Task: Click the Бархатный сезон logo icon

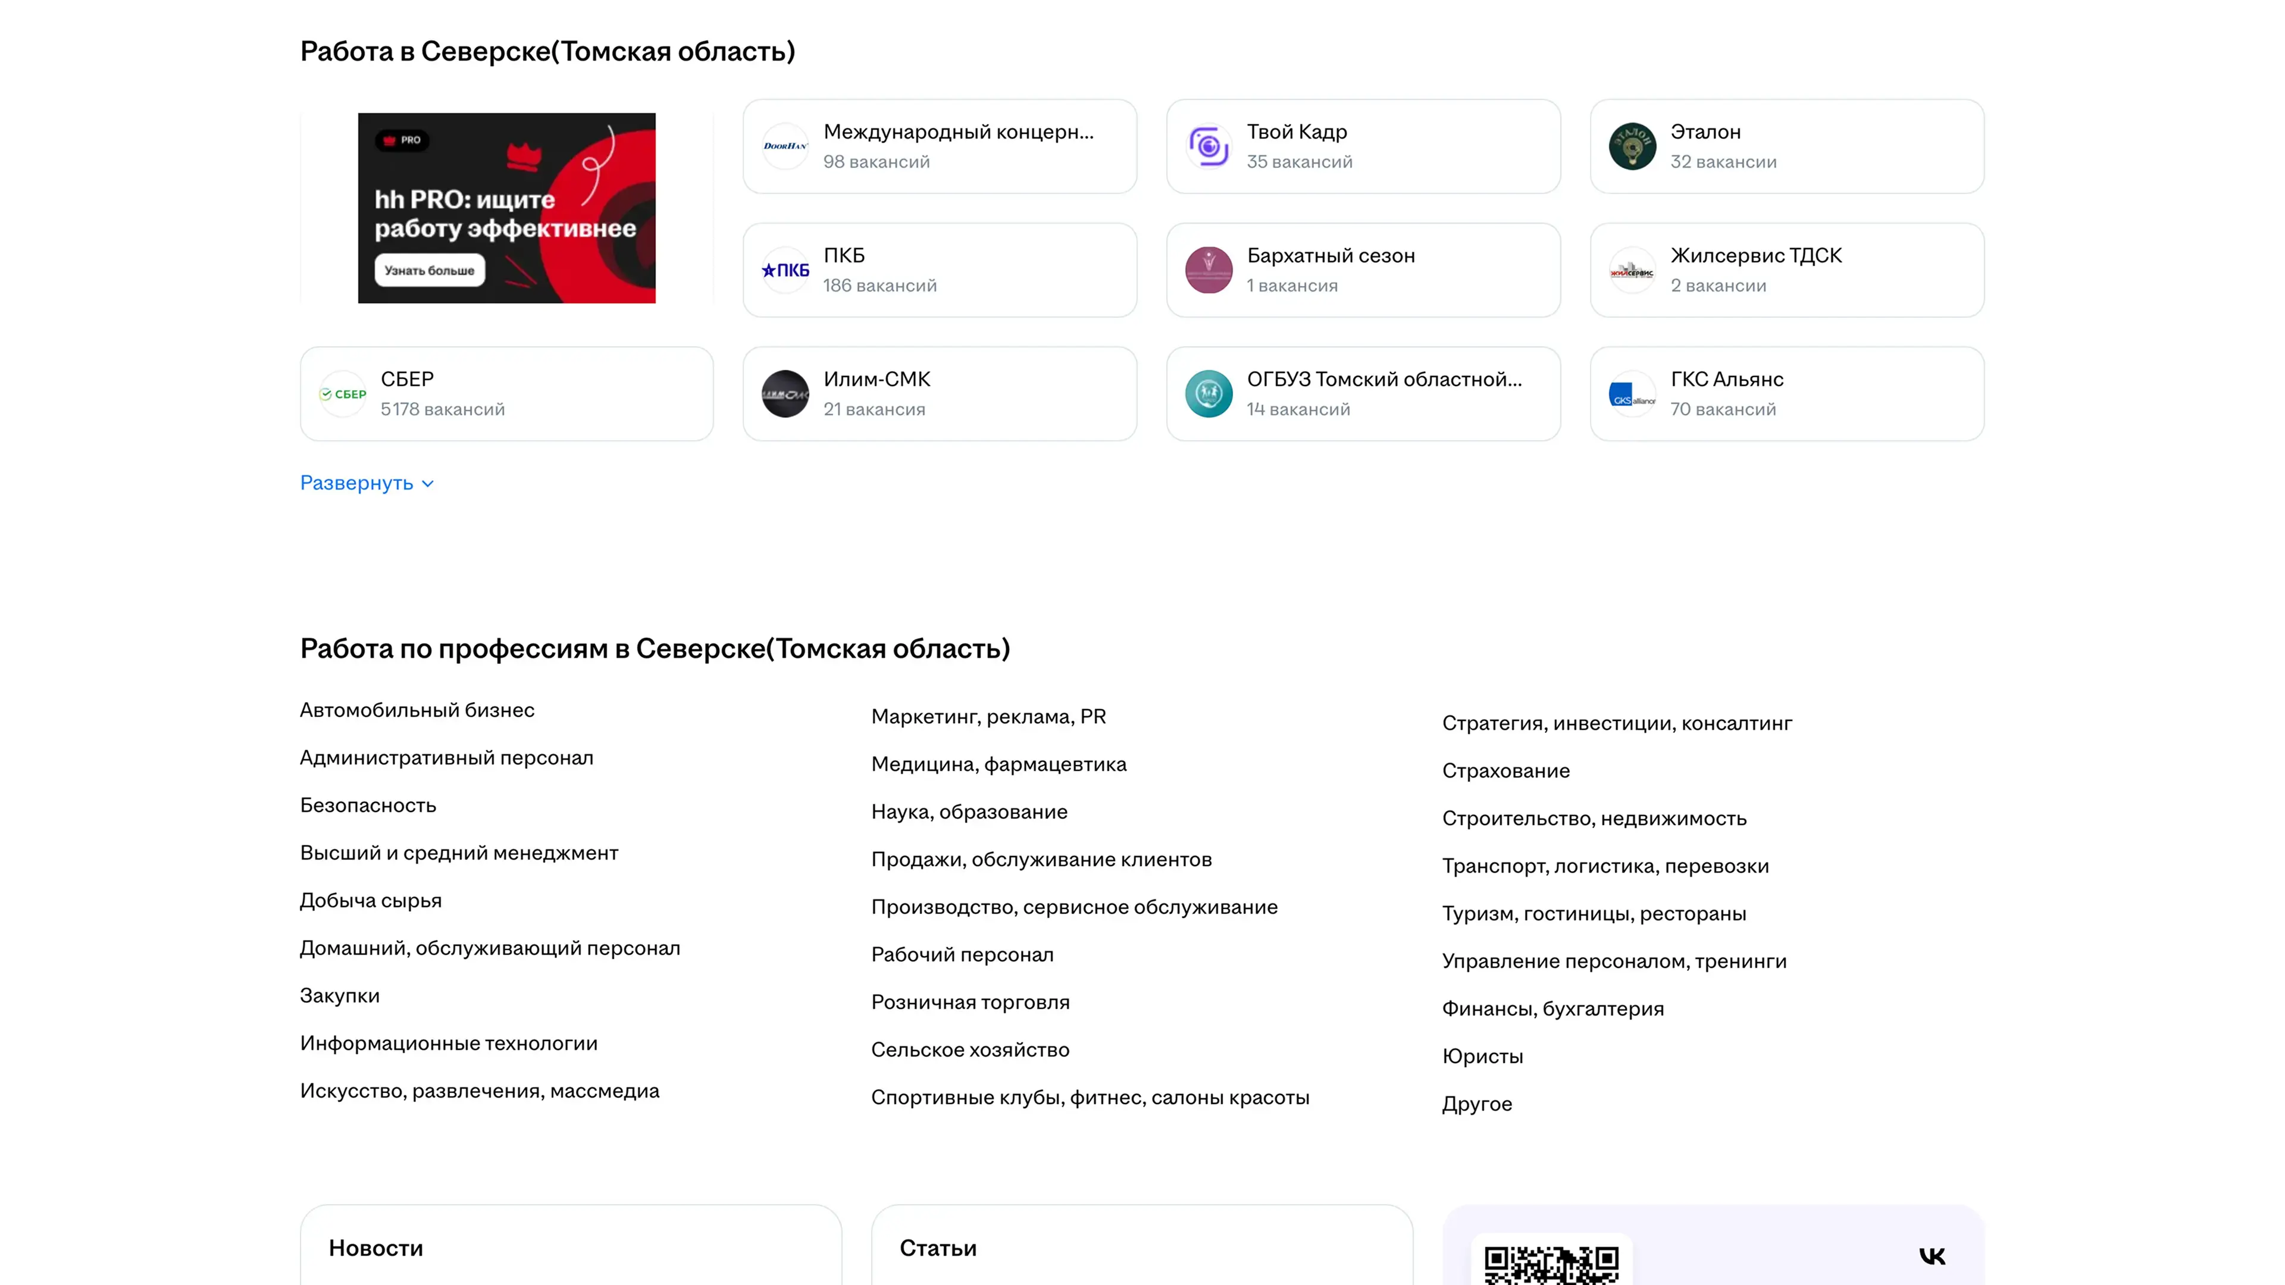Action: coord(1208,271)
